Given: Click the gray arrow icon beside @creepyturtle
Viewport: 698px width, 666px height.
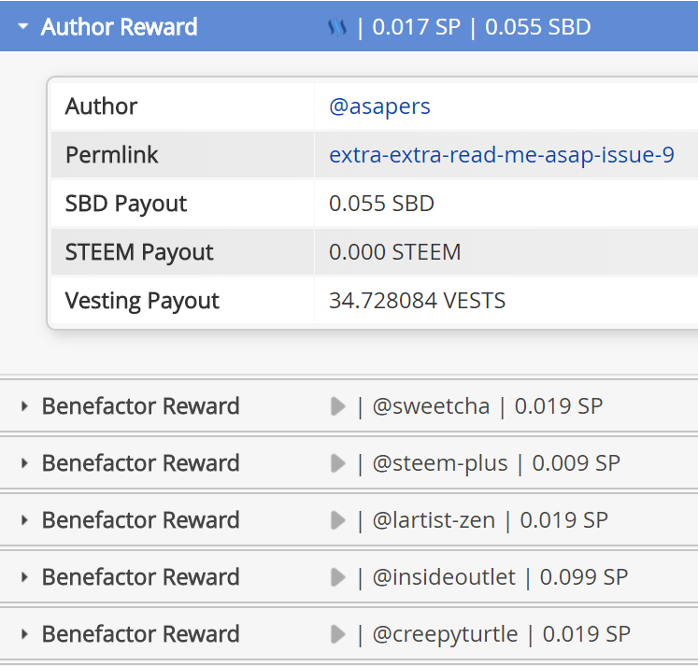Looking at the screenshot, I should click(x=338, y=634).
